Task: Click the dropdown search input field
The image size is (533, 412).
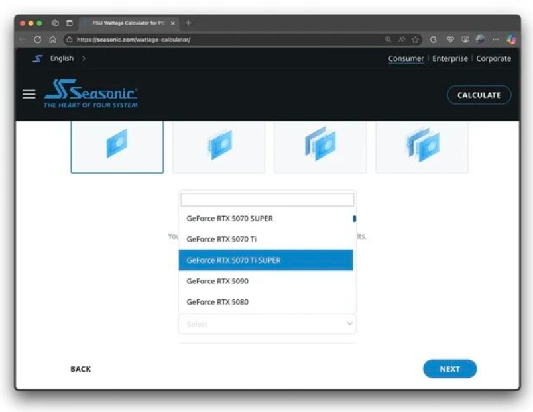Action: 267,200
